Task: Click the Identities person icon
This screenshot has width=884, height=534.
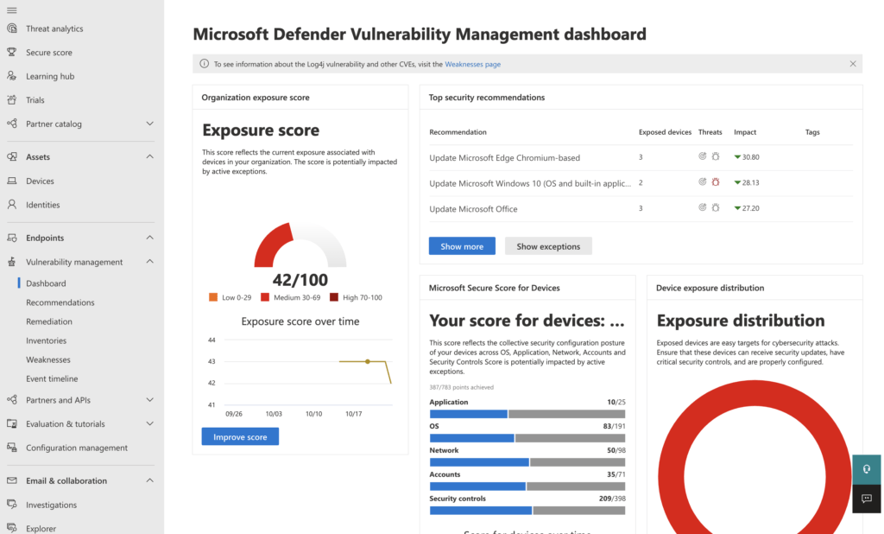Action: click(10, 205)
